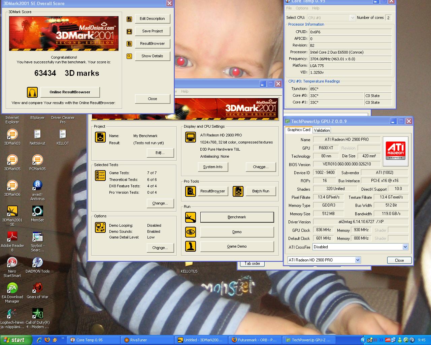Click the Close button in the score dialog
The height and width of the screenshot is (345, 431).
point(153,99)
